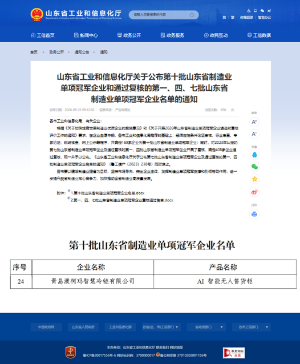Go to 首页 in breadcrumb
The width and height of the screenshot is (300, 364).
coord(34,52)
